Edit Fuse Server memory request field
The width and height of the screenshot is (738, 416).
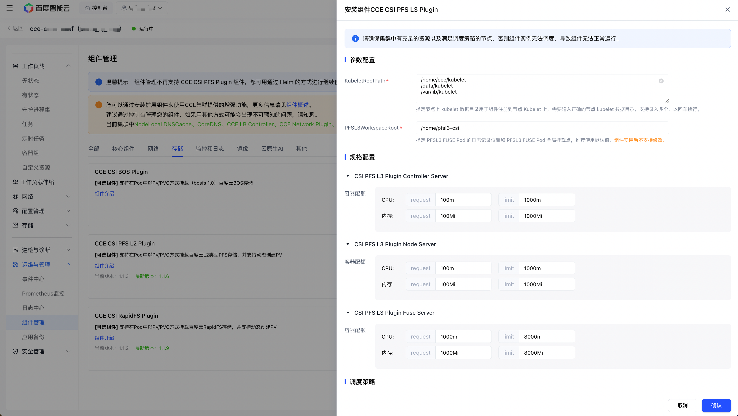coord(463,353)
